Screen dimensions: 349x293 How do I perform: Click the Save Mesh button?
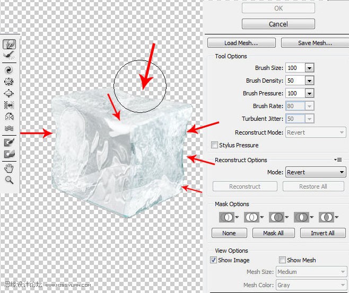pos(315,43)
